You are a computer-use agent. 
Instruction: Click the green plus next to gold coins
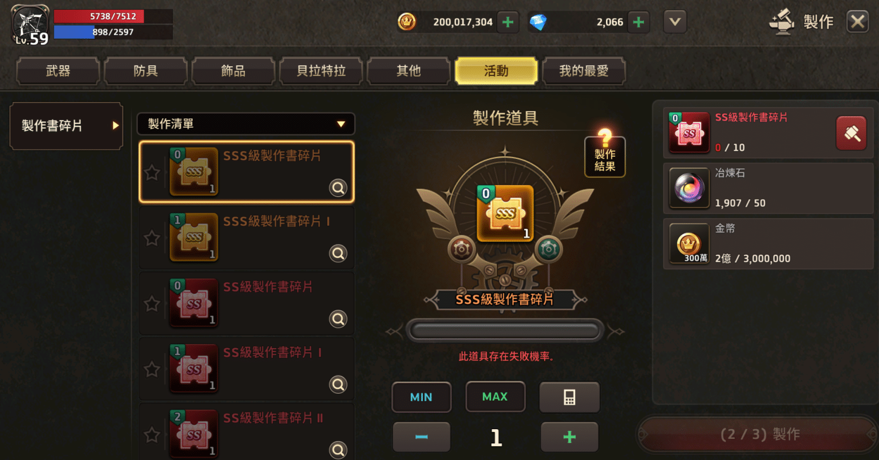coord(507,22)
